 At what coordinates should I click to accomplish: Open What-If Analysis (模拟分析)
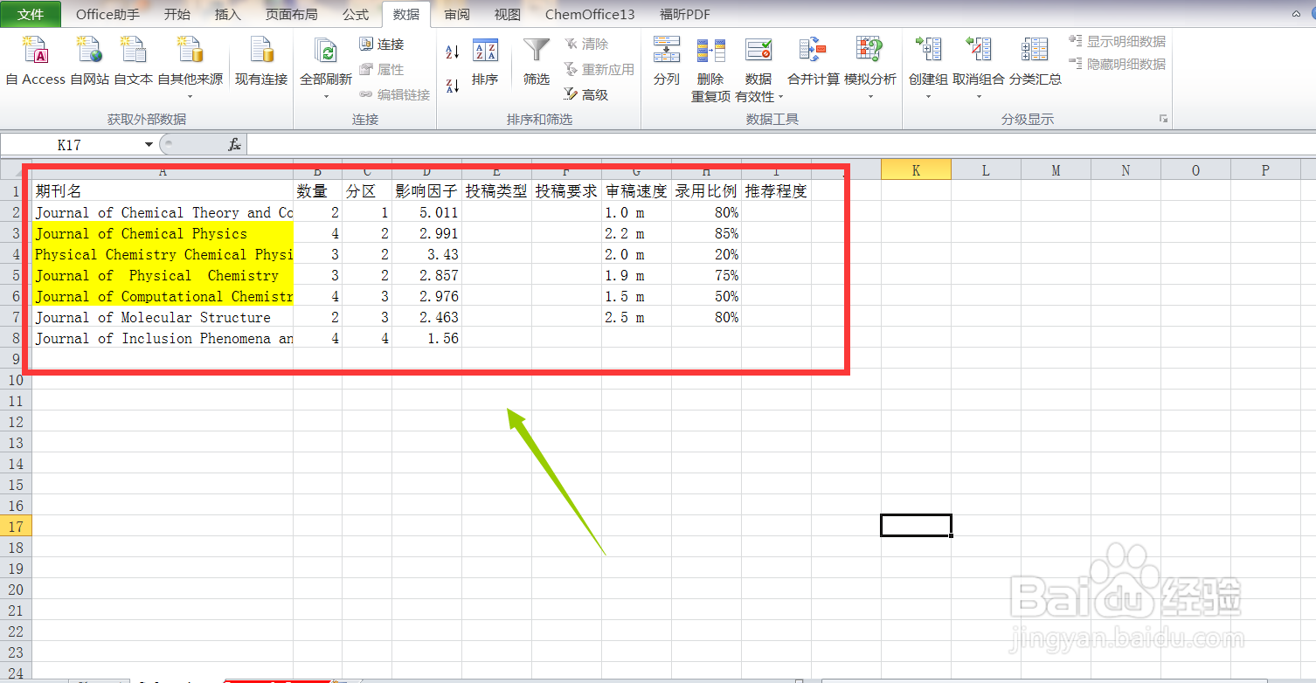(870, 61)
